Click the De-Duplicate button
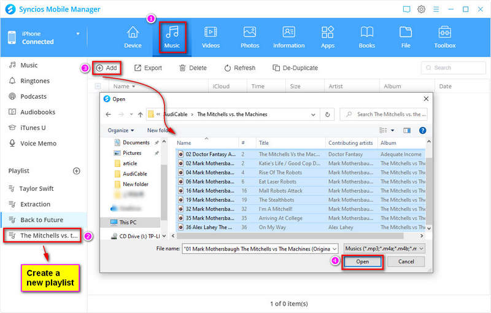 (295, 68)
